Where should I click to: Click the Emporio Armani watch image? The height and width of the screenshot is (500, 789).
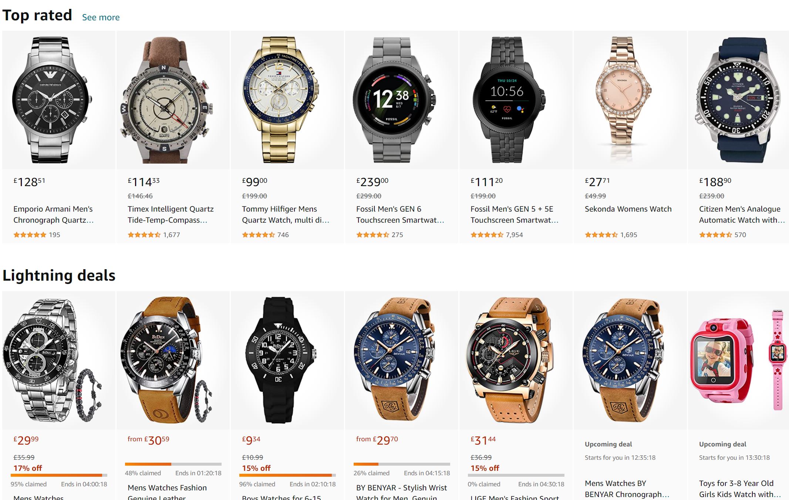(x=52, y=100)
